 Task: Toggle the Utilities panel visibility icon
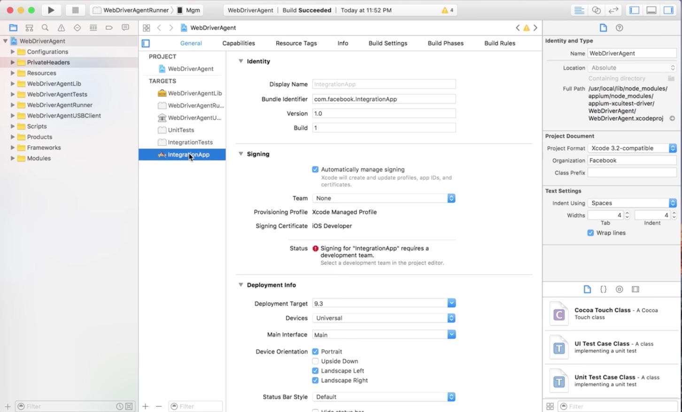click(x=668, y=10)
